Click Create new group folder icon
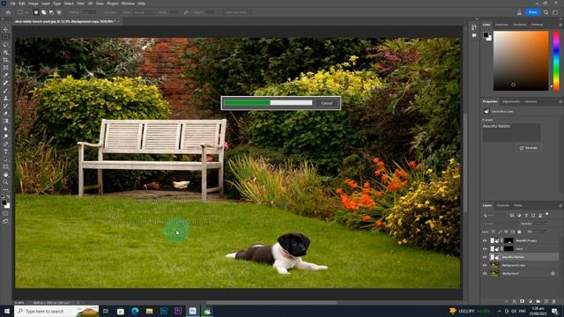The height and width of the screenshot is (317, 564). [x=538, y=301]
